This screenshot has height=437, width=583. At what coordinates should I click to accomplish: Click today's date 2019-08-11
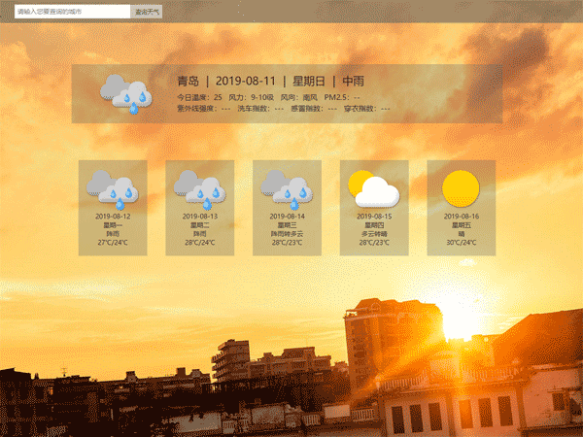[x=246, y=81]
